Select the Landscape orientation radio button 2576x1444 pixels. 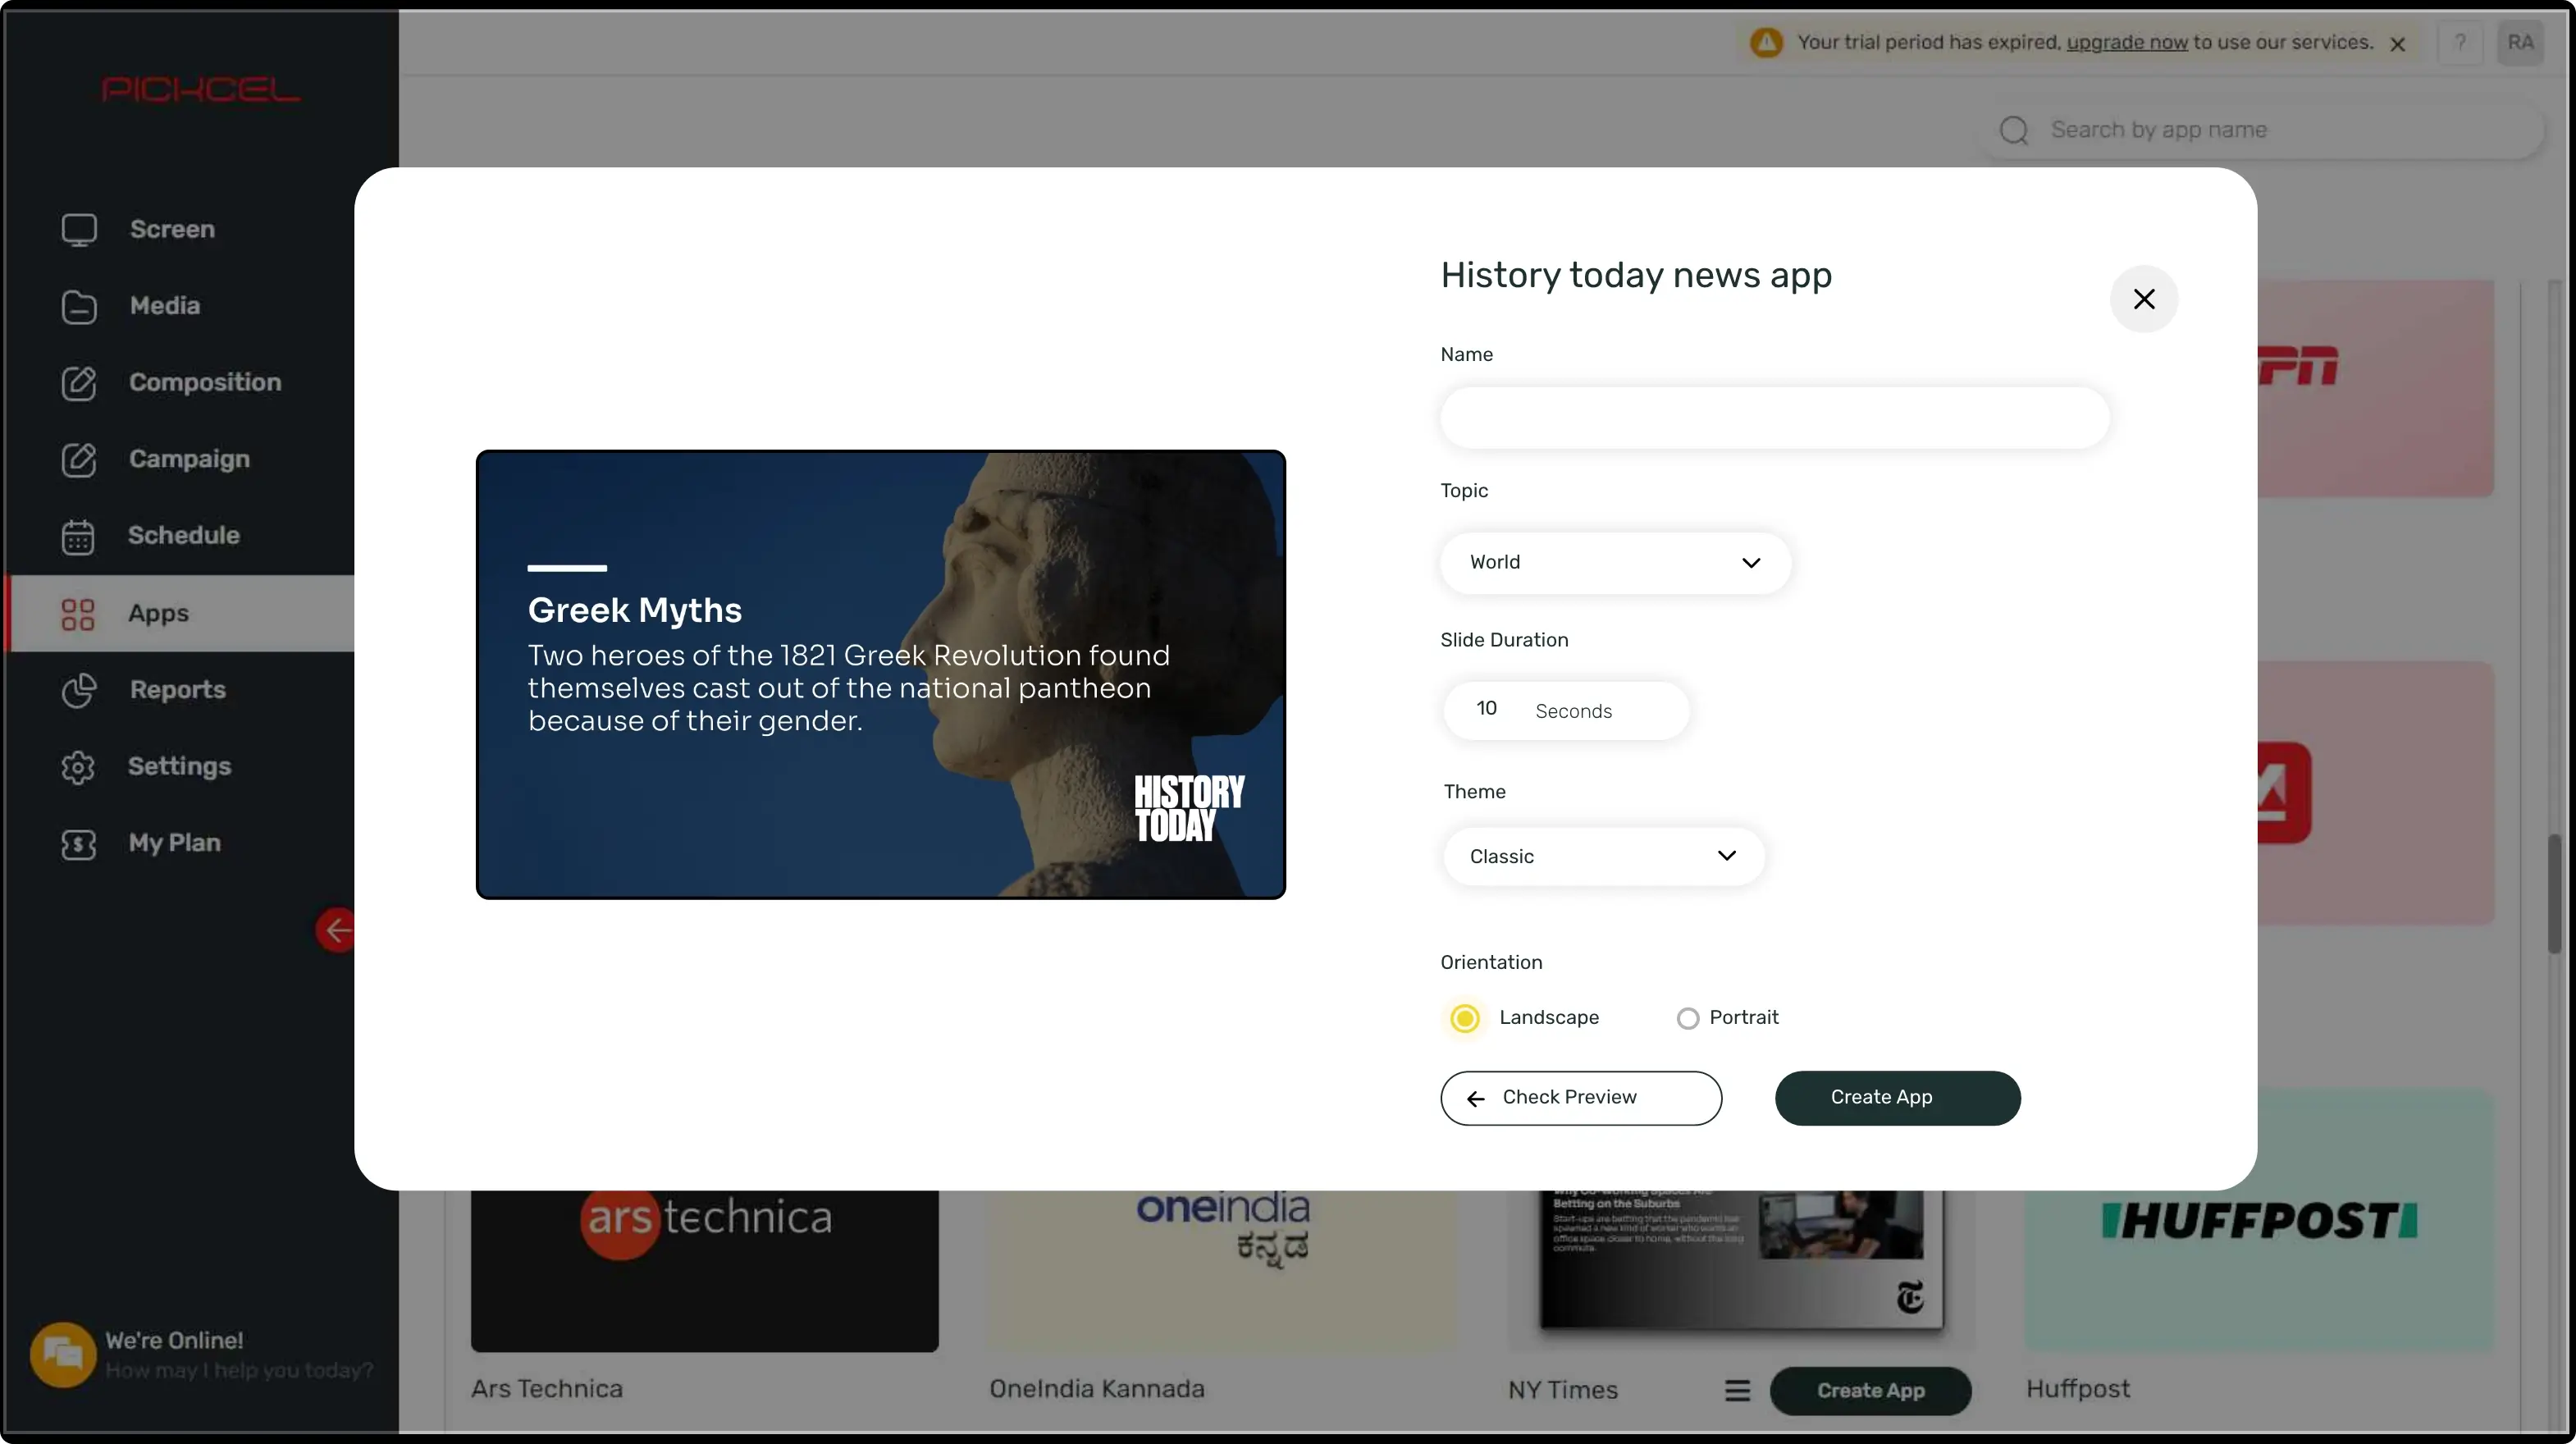[x=1465, y=1017]
